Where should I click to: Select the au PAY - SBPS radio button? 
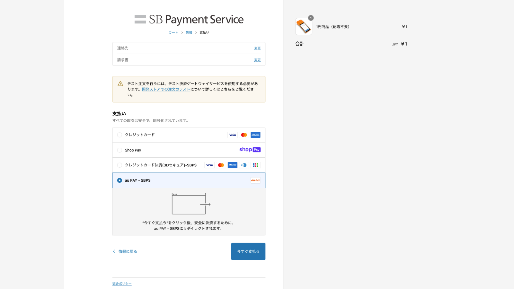pyautogui.click(x=120, y=180)
